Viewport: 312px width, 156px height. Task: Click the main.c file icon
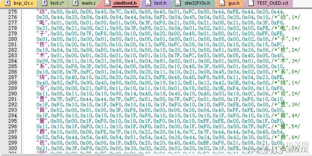(x=76, y=3)
